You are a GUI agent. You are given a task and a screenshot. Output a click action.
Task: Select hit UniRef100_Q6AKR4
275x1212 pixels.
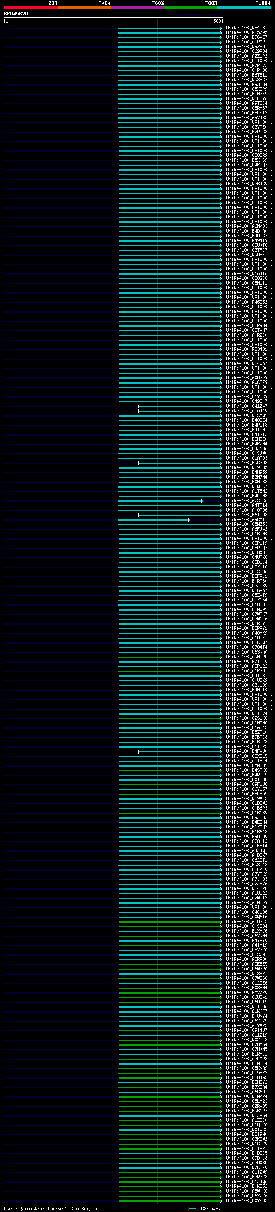coord(246,1096)
